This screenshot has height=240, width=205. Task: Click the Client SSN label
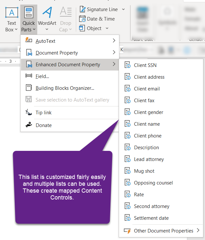(x=145, y=65)
